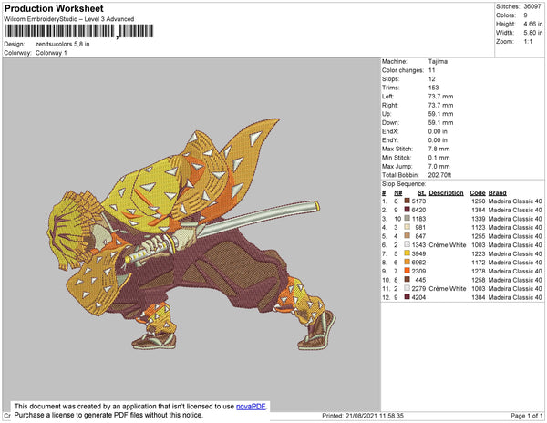Viewport: 547px width, 423px height.
Task: Click color swatch for stop 6 (1343)
Action: tap(407, 245)
